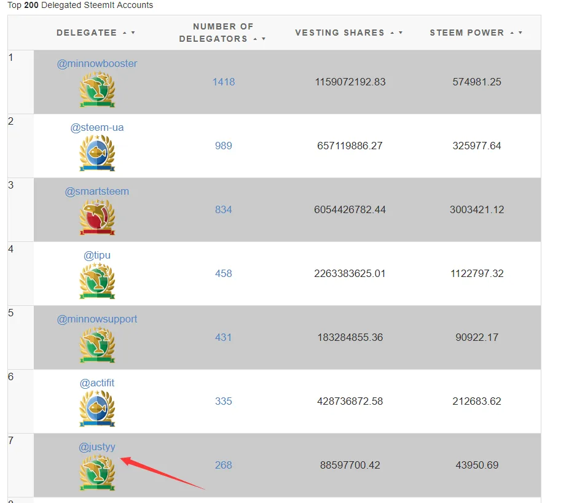View the 458 delegators of tipu

click(x=224, y=273)
